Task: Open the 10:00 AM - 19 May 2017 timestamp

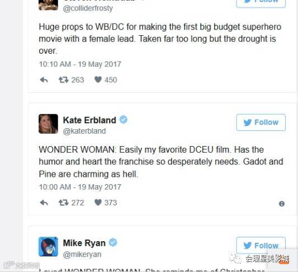Action: (x=80, y=187)
